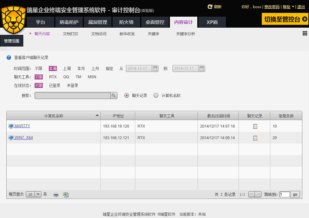Select the 计算机名称 radio button
309x218 pixels.
pos(156,95)
